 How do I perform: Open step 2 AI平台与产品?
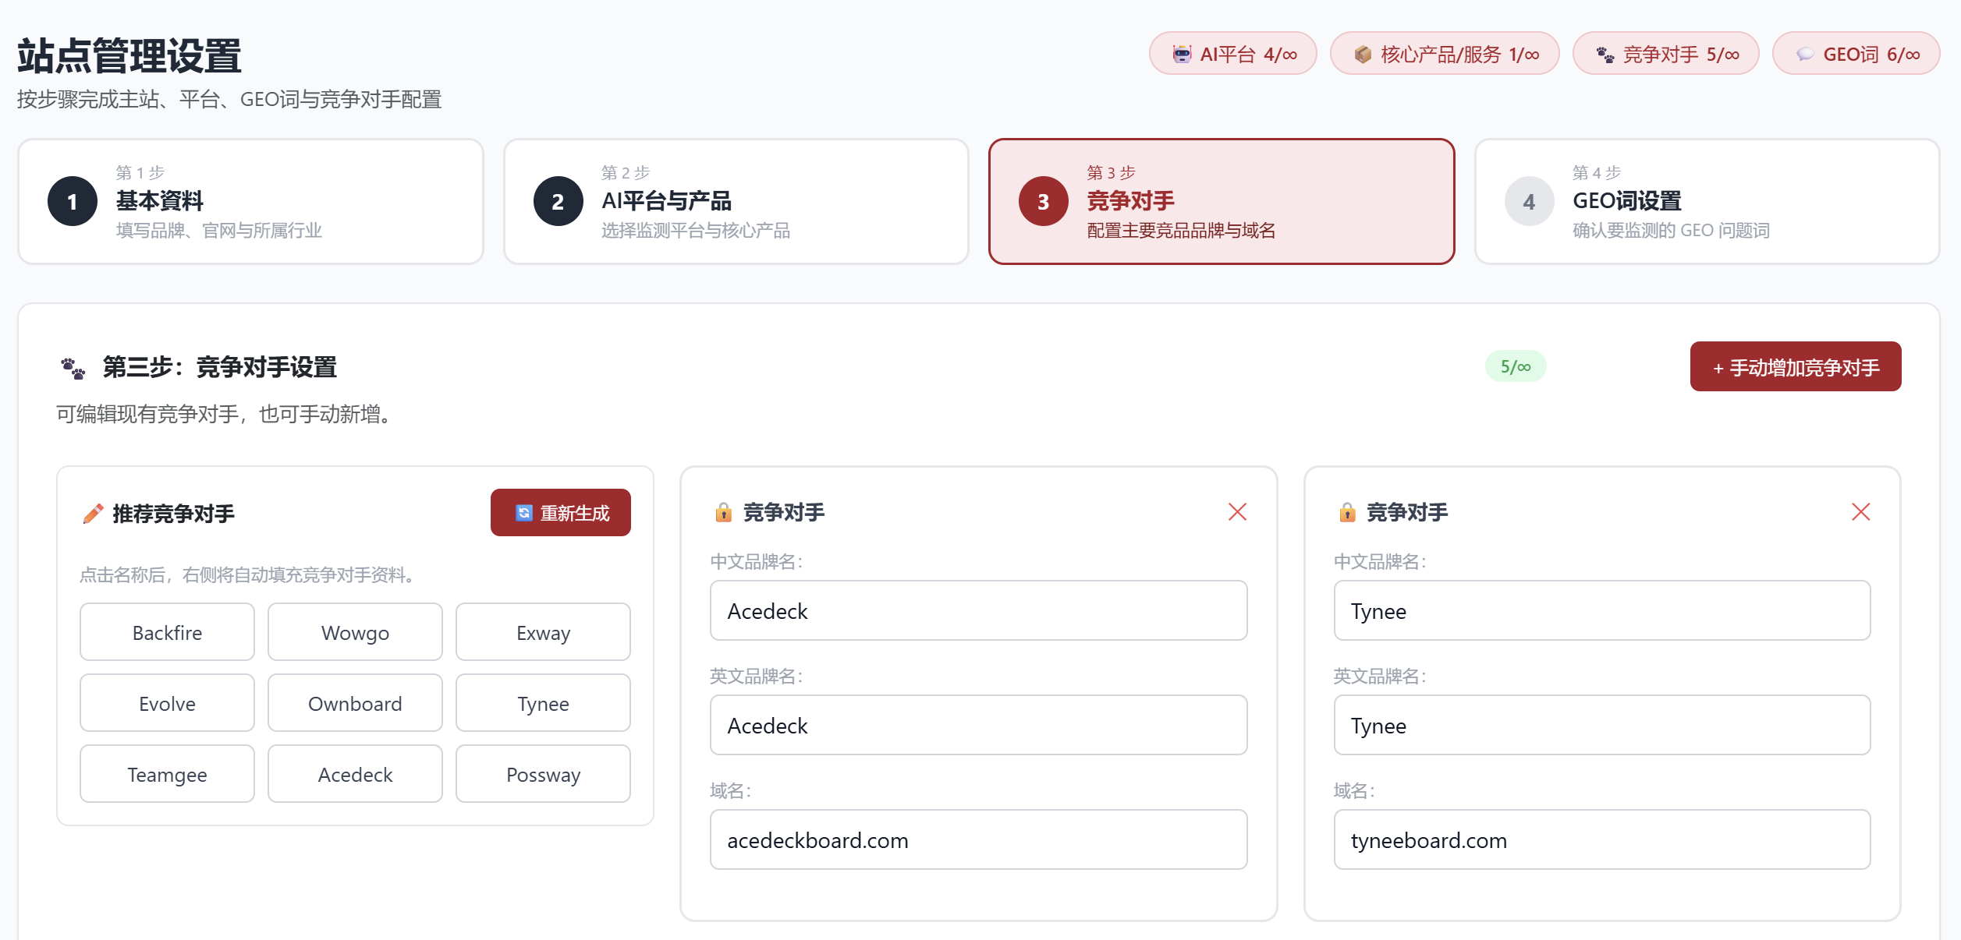click(736, 201)
